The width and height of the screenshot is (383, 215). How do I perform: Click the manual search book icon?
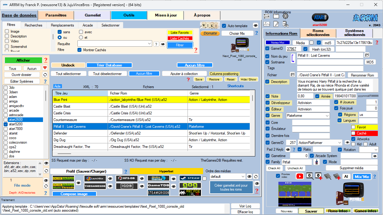coord(328,176)
